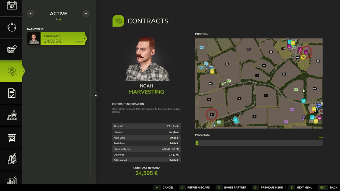Image resolution: width=340 pixels, height=191 pixels.
Task: Open the calendar menu icon
Action: tap(12, 5)
